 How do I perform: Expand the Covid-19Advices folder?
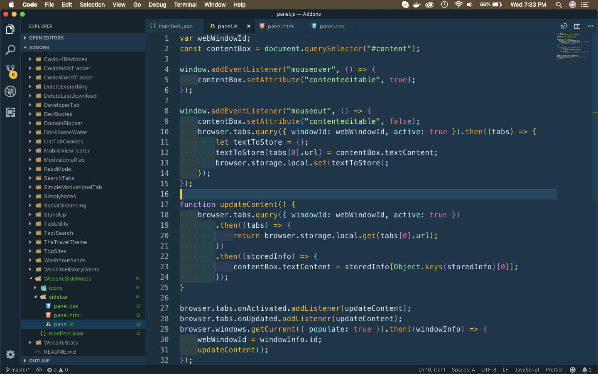coord(83,59)
